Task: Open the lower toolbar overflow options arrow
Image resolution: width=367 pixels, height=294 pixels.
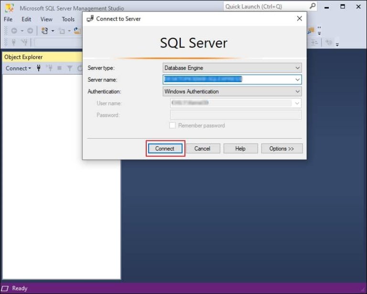Action: (x=337, y=44)
